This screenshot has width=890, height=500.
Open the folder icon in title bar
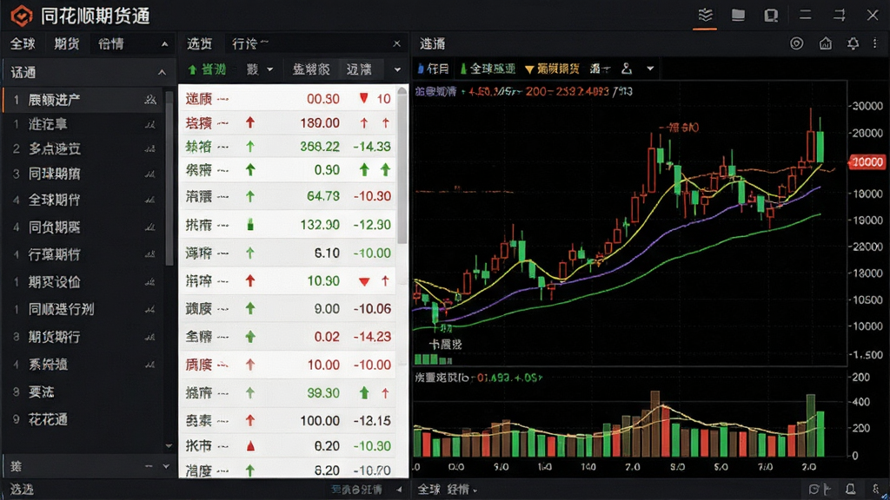pyautogui.click(x=738, y=15)
